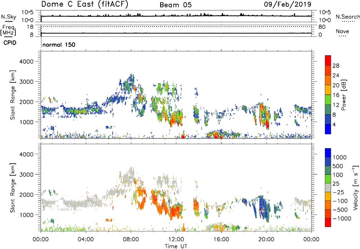Viewport: 360px width, 249px height.
Task: Click the "12" Power colorbar label
Action: 336,105
